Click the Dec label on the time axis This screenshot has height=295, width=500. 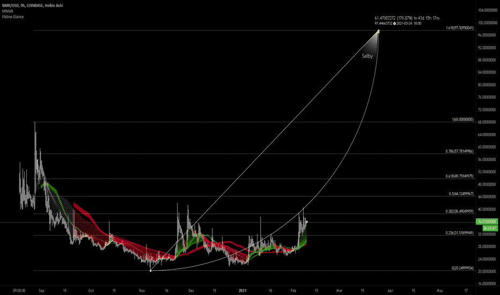tap(191, 291)
